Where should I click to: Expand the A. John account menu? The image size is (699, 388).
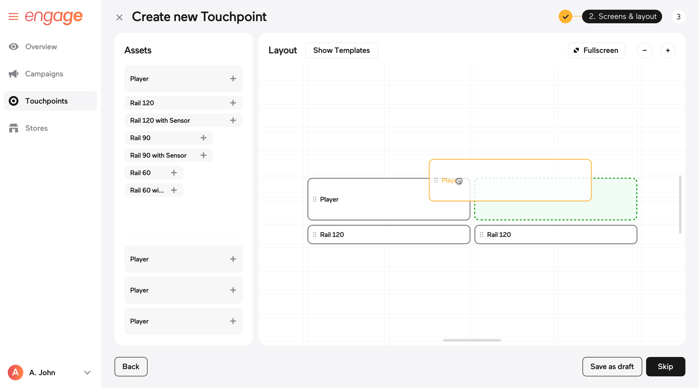[x=87, y=373]
